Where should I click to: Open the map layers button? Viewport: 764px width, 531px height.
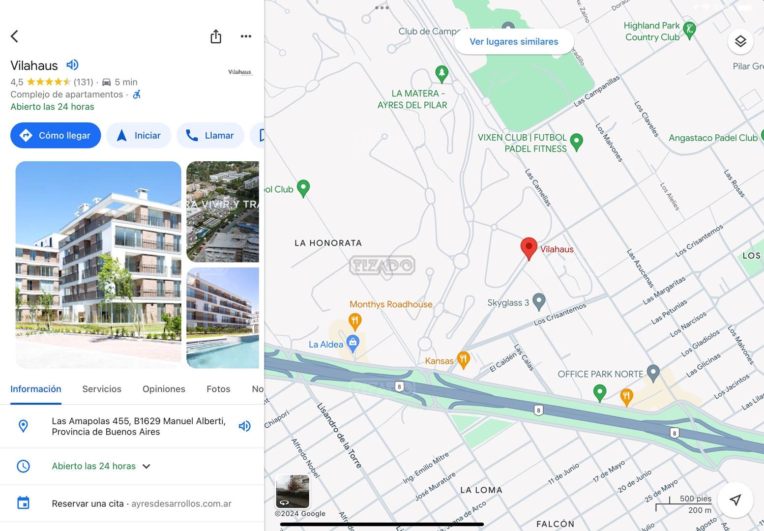tap(740, 41)
